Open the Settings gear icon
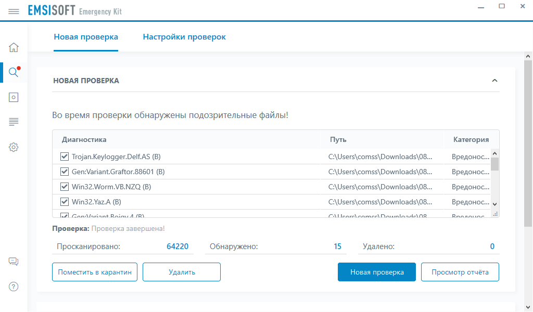 (x=14, y=147)
